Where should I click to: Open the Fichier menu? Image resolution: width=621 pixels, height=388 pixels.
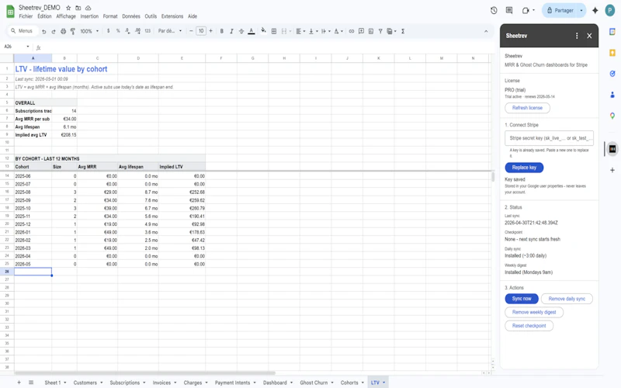pos(26,16)
